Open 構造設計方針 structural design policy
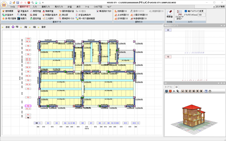Image resolution: width=226 pixels, height=141 pixels. (104, 11)
